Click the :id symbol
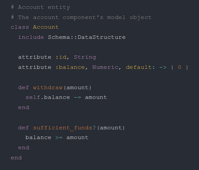Viewport: 199px width, 170px height. pos(61,57)
